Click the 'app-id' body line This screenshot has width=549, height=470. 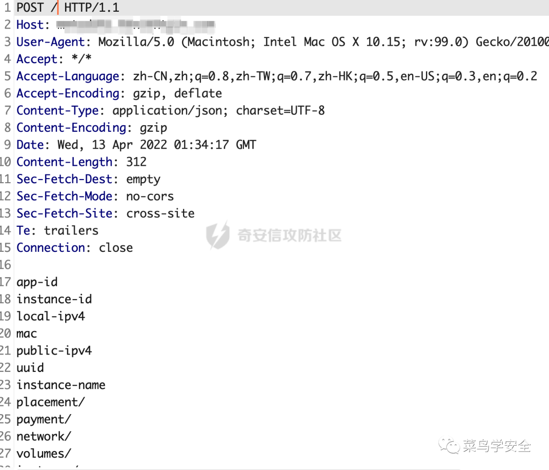pyautogui.click(x=37, y=283)
